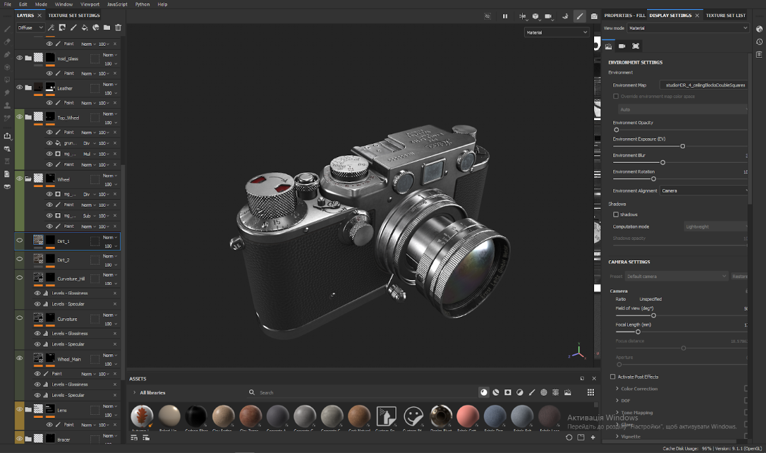Viewport: 766px width, 453px height.
Task: Open the Add effect icon in the Layers panel
Action: (x=50, y=27)
